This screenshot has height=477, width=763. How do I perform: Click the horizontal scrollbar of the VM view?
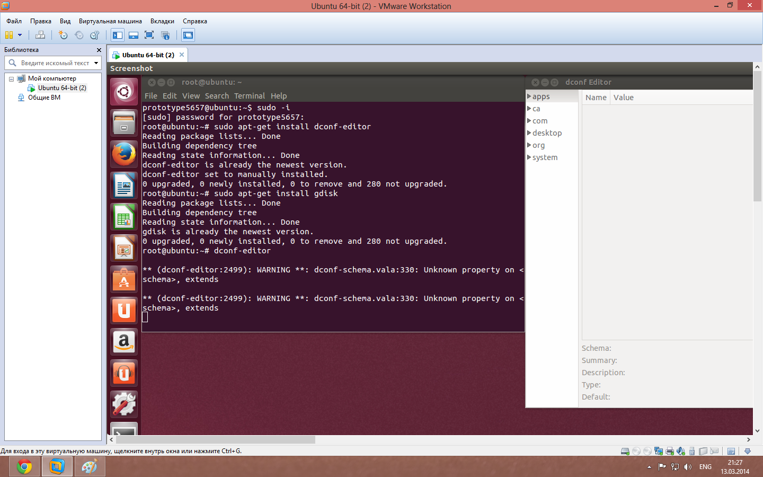pyautogui.click(x=216, y=440)
